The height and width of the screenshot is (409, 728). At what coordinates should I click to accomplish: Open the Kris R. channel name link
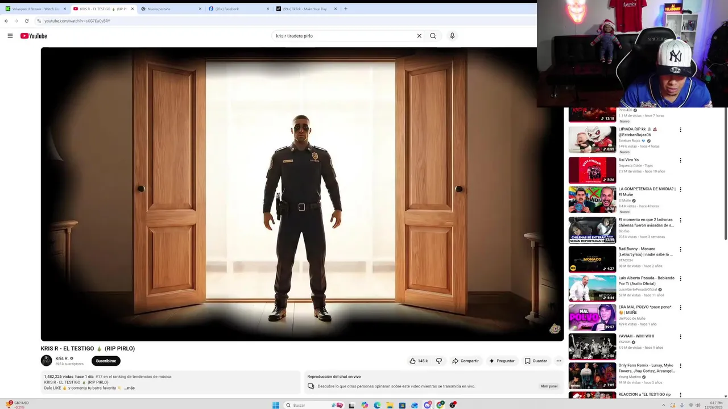click(62, 358)
